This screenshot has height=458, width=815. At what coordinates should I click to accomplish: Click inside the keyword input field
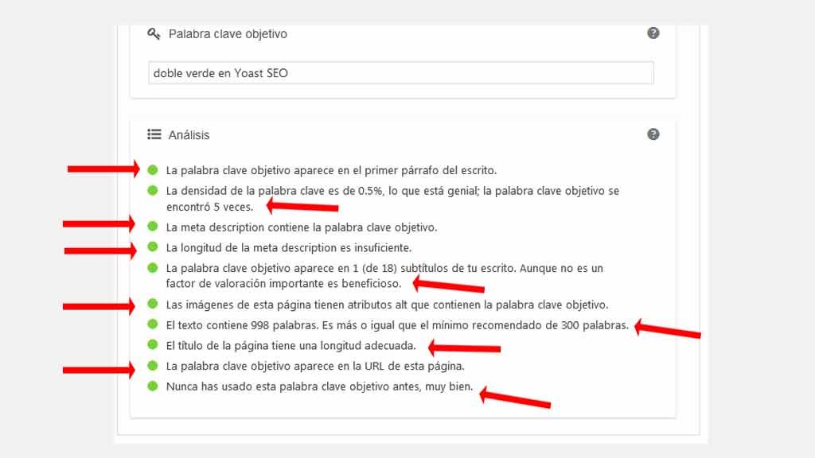click(398, 72)
